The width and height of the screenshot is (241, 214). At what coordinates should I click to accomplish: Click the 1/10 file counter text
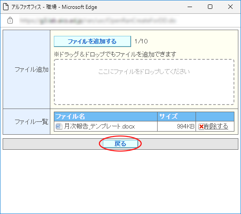coord(141,41)
